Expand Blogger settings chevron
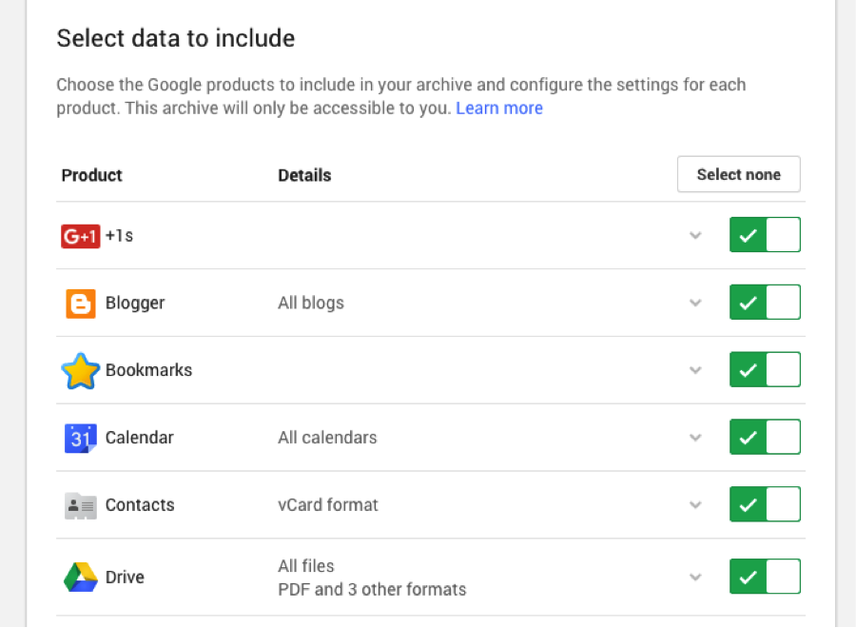Screen dimensions: 856x628 [695, 304]
